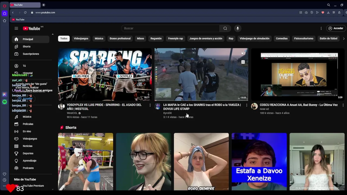Unmute the previewing GTA video
This screenshot has height=195, width=347.
pyautogui.click(x=243, y=53)
